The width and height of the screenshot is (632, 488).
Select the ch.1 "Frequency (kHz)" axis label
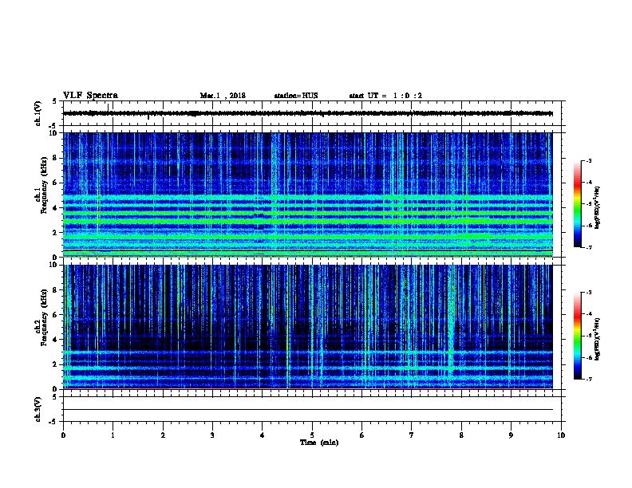click(x=44, y=186)
